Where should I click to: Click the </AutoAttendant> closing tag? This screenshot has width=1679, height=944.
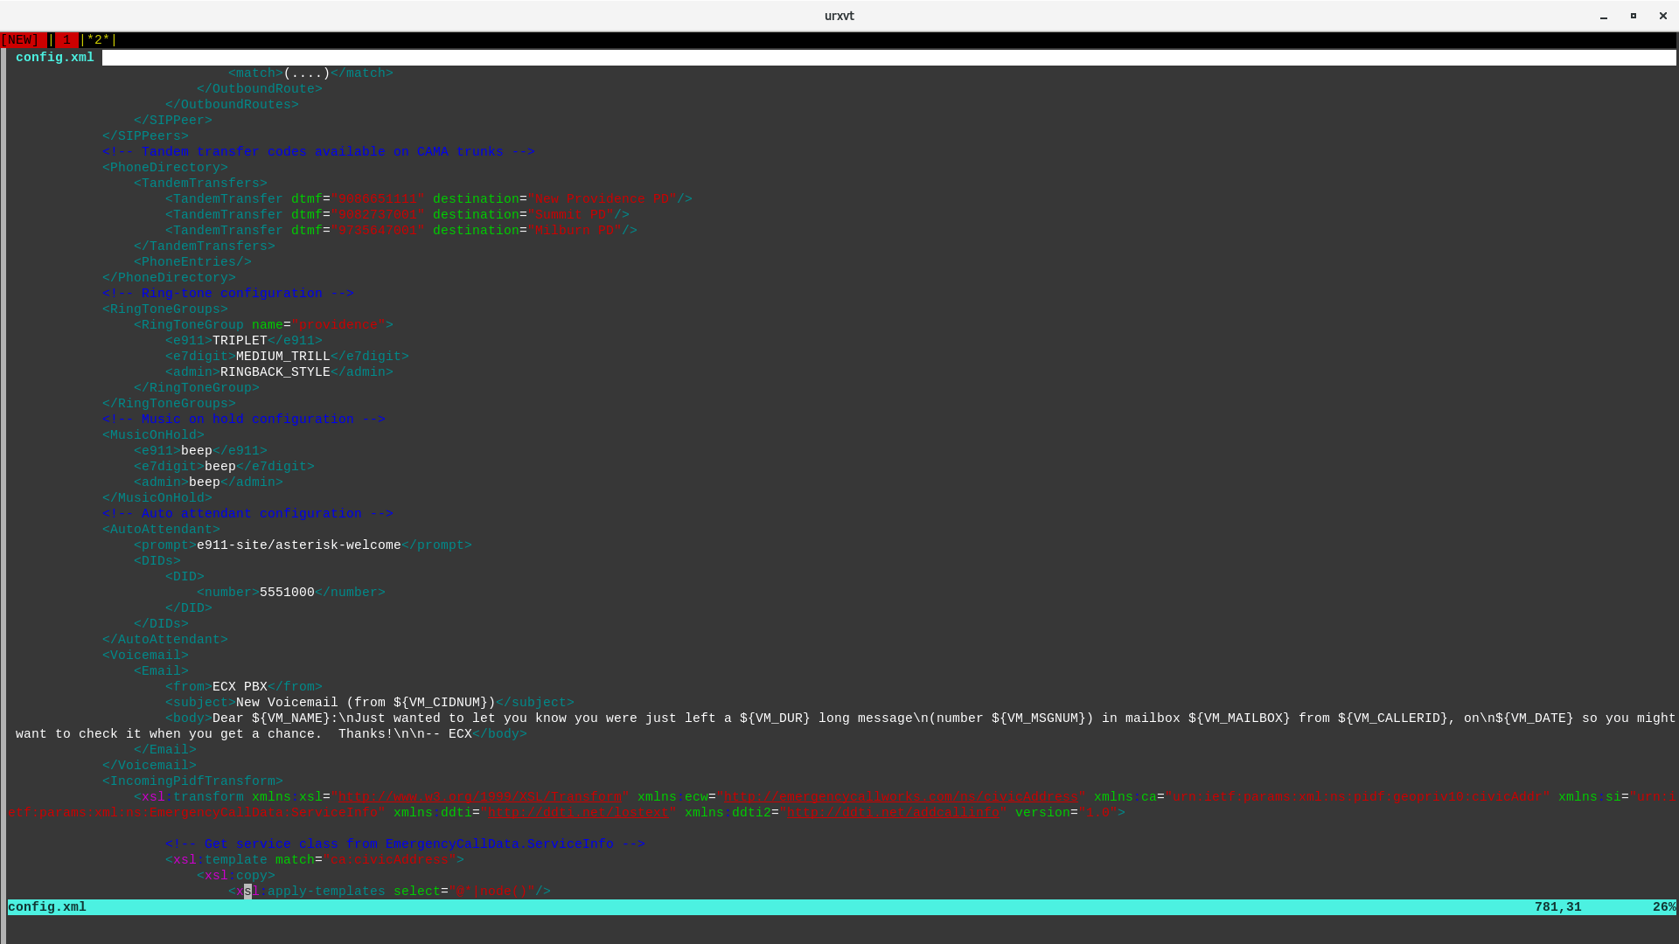tap(165, 640)
